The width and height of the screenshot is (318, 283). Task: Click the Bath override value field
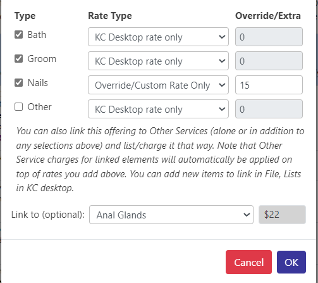click(269, 37)
